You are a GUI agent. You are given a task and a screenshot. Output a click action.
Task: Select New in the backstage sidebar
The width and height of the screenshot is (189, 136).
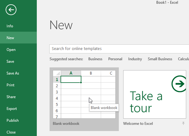(x=10, y=38)
